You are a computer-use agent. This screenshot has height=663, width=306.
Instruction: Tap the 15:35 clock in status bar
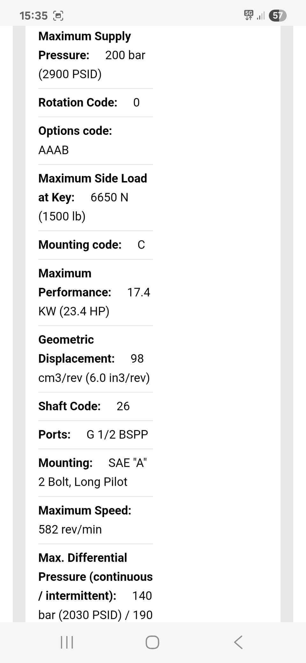click(x=33, y=16)
